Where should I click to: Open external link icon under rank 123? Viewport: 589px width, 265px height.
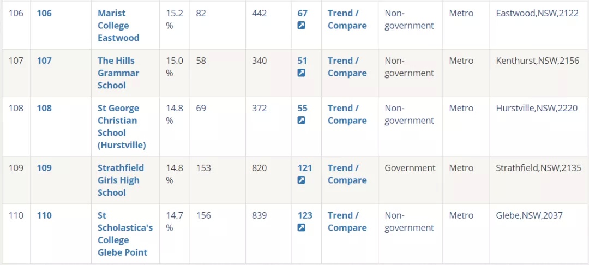coord(301,227)
